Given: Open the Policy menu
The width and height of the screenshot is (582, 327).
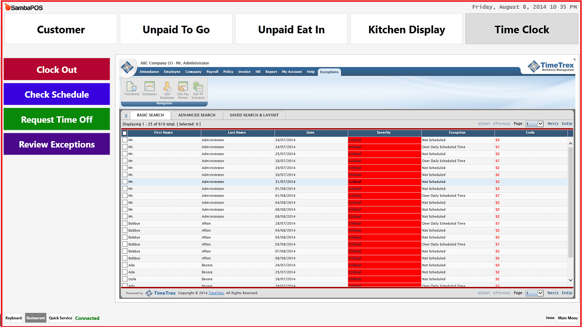Looking at the screenshot, I should 228,72.
